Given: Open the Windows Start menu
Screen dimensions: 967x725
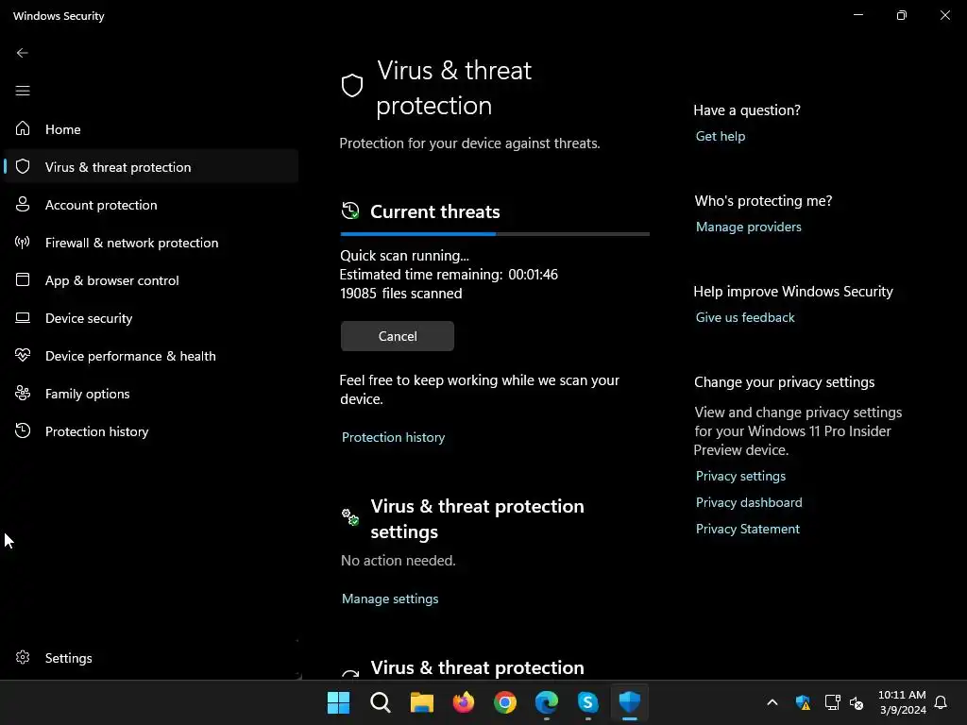Looking at the screenshot, I should 339,702.
